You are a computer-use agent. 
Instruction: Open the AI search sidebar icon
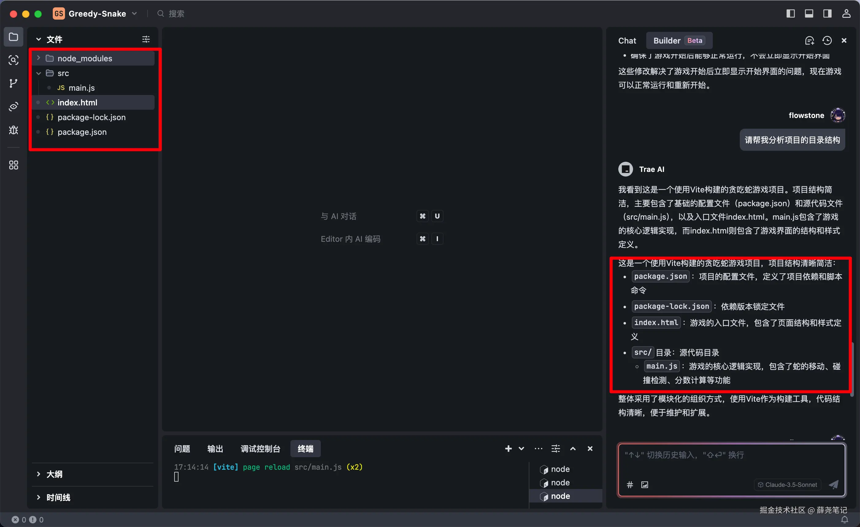pos(13,60)
